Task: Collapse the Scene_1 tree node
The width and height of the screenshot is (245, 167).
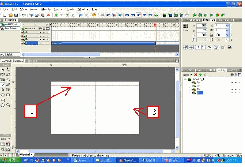Action: pos(185,79)
